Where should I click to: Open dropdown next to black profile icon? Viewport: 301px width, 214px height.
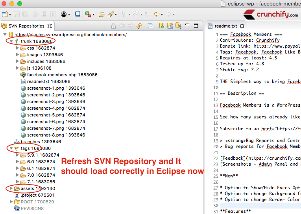(69, 15)
